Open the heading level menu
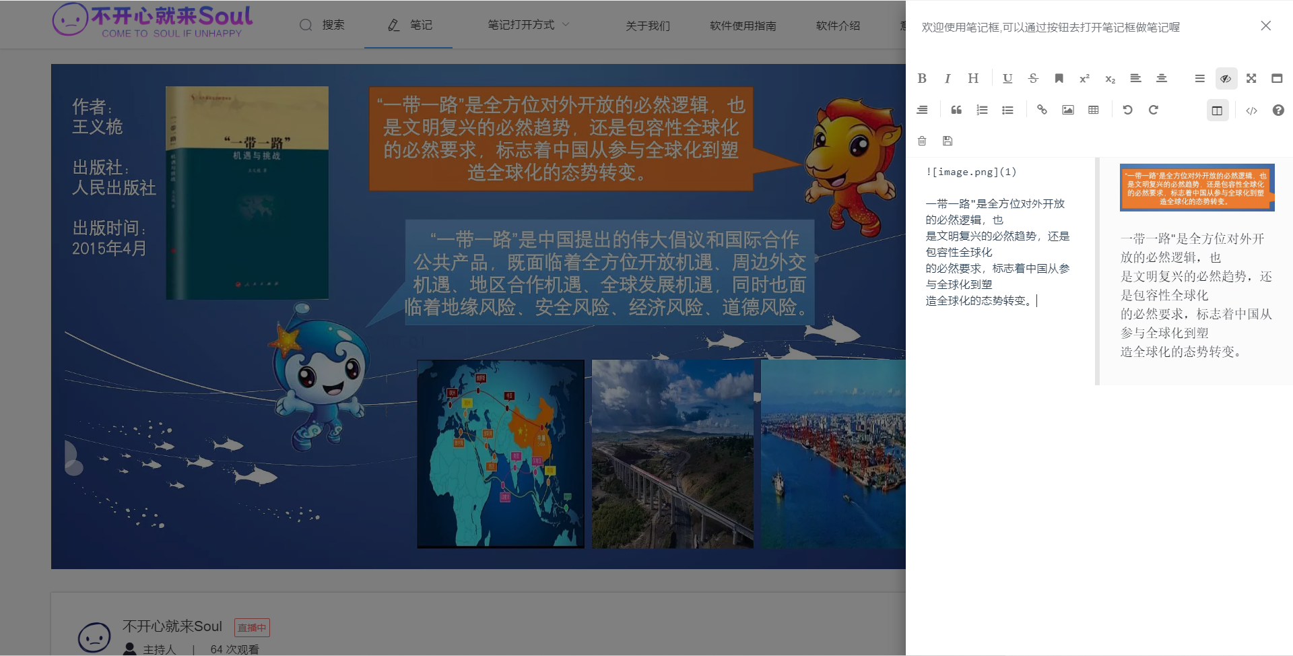 coord(973,79)
